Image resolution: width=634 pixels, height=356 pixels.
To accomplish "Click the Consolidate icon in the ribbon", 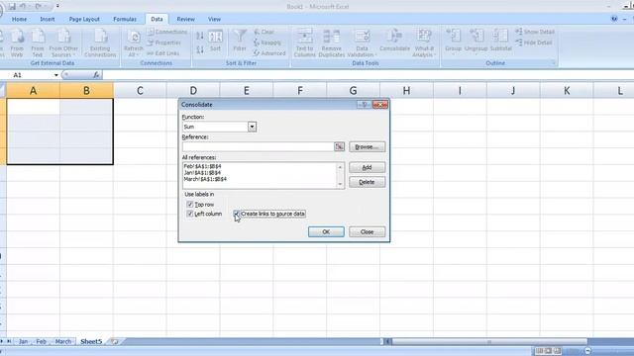I will tap(394, 36).
